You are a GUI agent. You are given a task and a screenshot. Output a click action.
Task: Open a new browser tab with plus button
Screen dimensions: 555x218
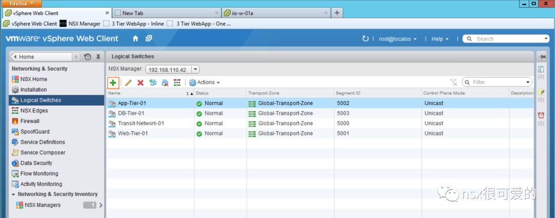pos(337,13)
